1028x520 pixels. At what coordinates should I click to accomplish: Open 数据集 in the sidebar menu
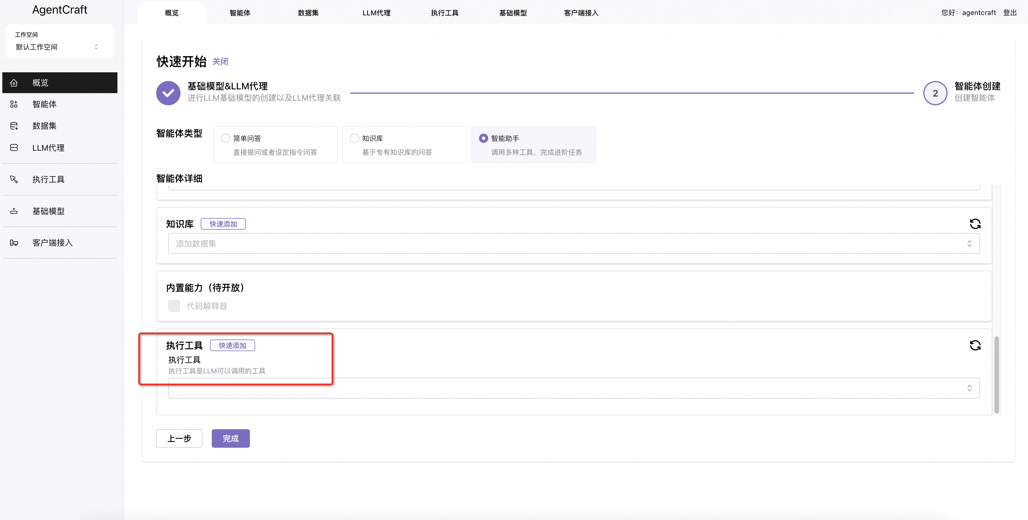coord(60,126)
